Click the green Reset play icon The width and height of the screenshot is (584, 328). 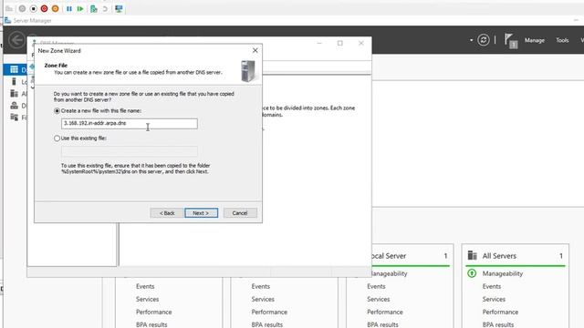80,8
